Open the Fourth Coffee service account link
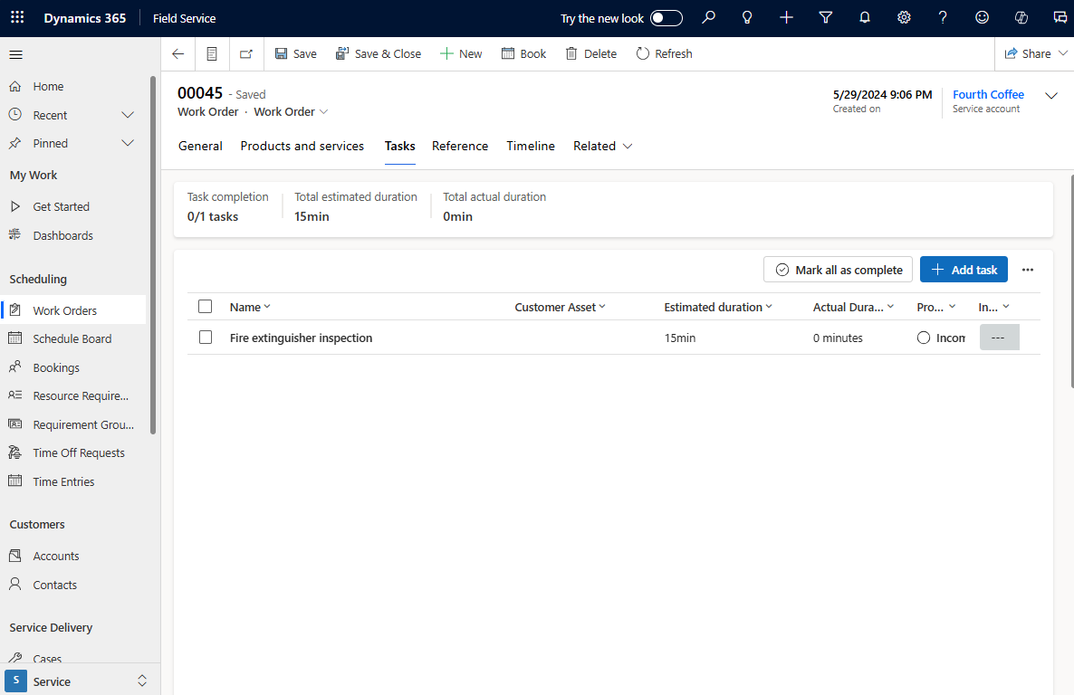 tap(988, 94)
